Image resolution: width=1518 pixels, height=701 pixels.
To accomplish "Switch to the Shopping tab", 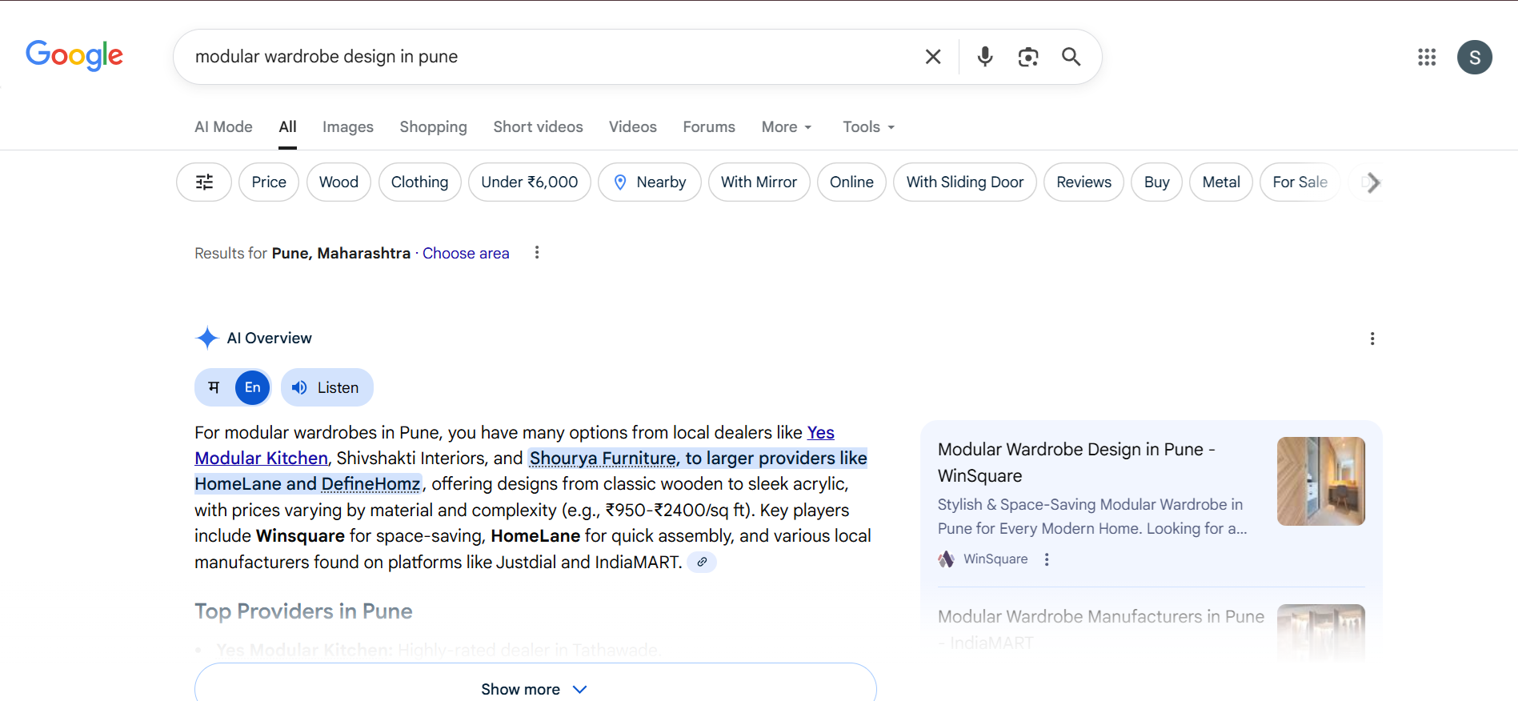I will click(x=433, y=127).
